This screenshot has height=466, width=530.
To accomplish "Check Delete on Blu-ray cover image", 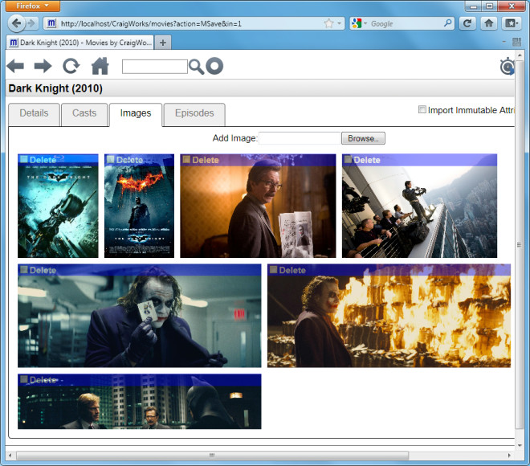I will pos(23,159).
